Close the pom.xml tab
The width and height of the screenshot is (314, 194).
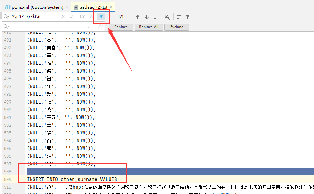click(67, 7)
